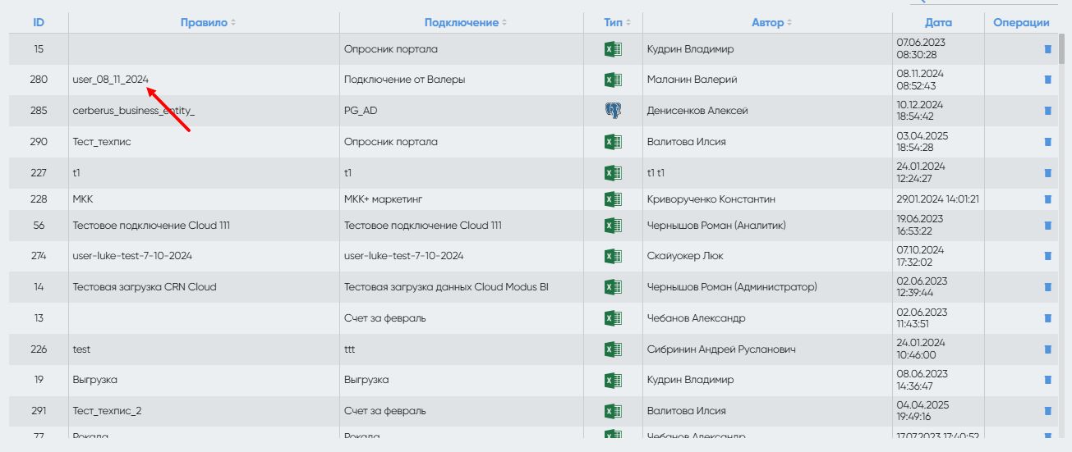This screenshot has width=1072, height=452.
Task: Open the user_08_11_2024 rule
Action: pyautogui.click(x=110, y=80)
